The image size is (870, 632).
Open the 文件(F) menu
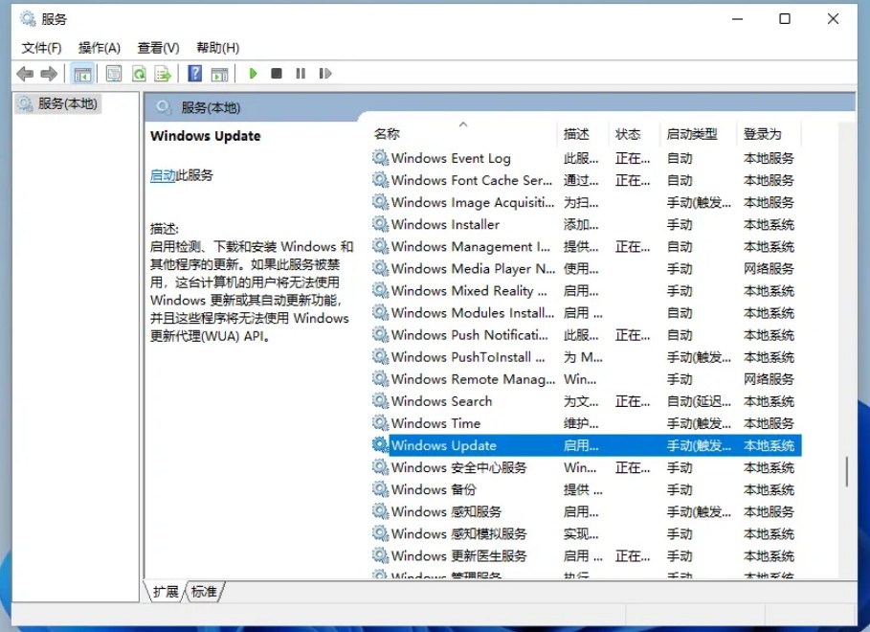pyautogui.click(x=41, y=48)
